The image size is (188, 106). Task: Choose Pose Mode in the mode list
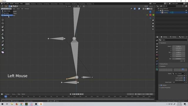click(x=7, y=15)
